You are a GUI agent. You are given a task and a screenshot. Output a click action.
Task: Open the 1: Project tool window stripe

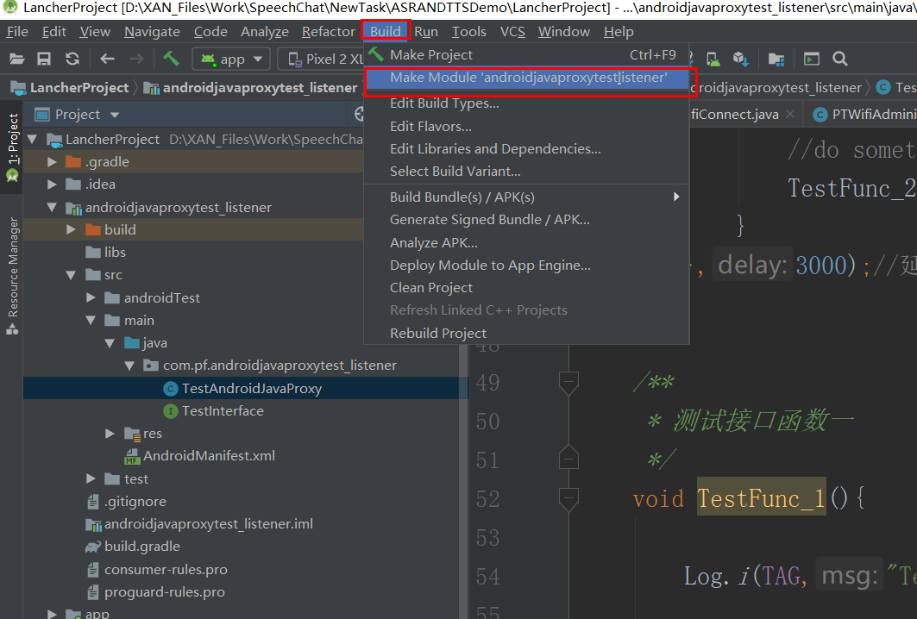[11, 147]
